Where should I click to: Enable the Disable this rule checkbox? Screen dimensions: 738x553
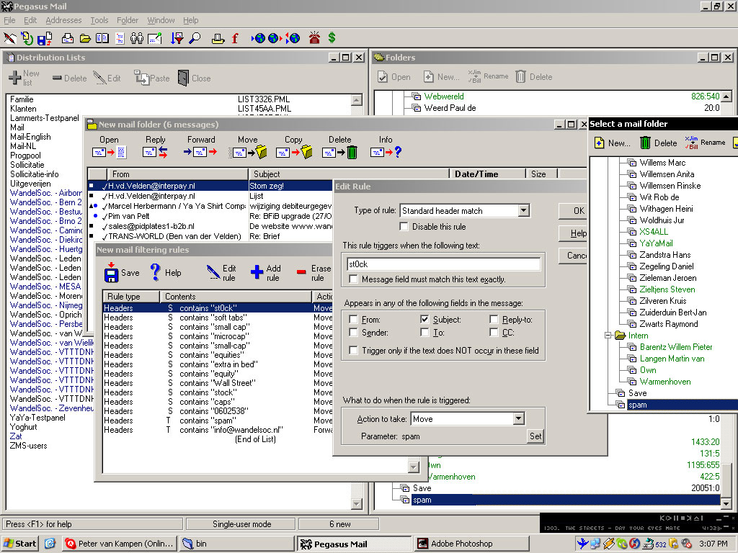pos(404,227)
